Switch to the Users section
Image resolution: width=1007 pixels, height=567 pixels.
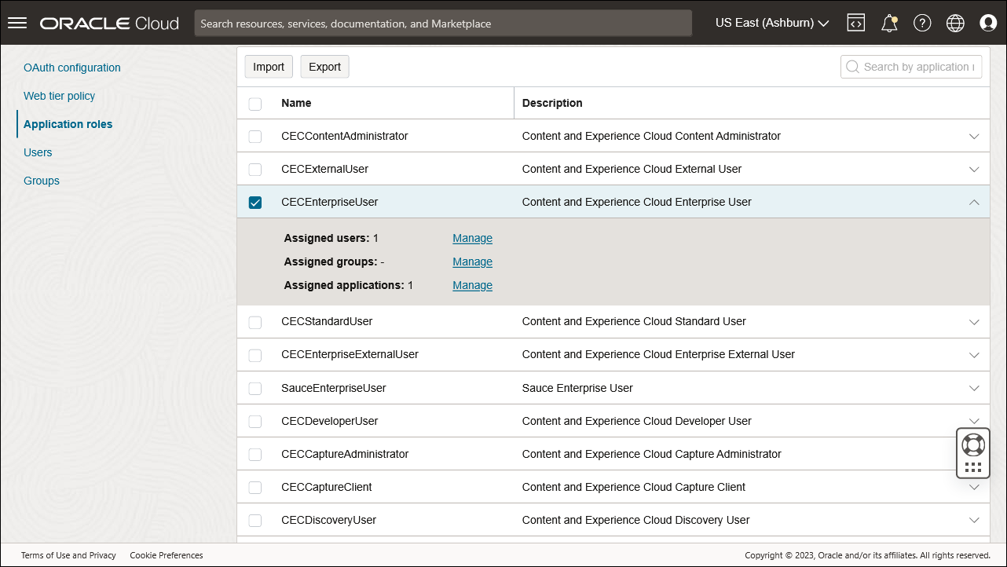click(x=37, y=152)
